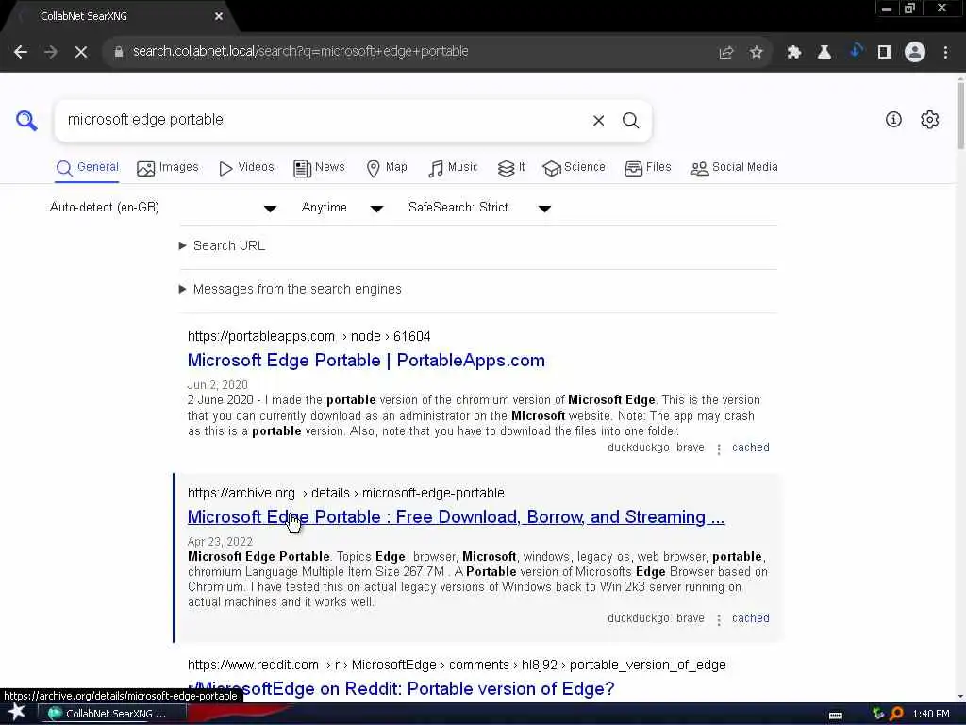The image size is (966, 725).
Task: Click the search query input field
Action: (324, 120)
